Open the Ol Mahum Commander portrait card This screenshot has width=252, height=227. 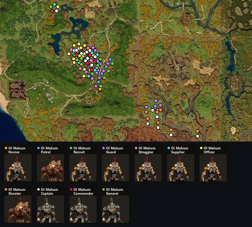point(83,209)
